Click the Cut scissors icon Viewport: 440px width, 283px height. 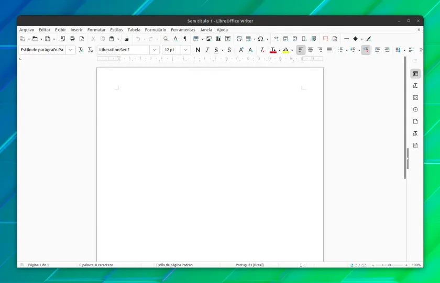coord(93,39)
